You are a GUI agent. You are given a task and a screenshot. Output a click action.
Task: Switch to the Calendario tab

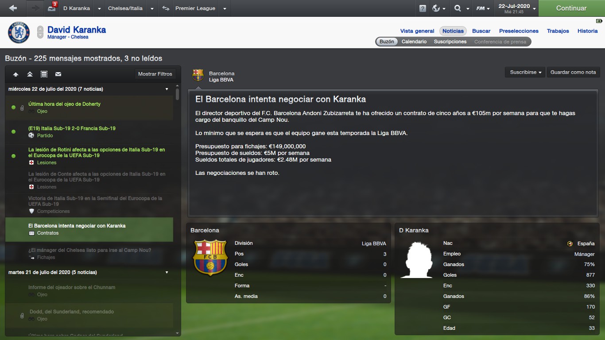point(414,42)
